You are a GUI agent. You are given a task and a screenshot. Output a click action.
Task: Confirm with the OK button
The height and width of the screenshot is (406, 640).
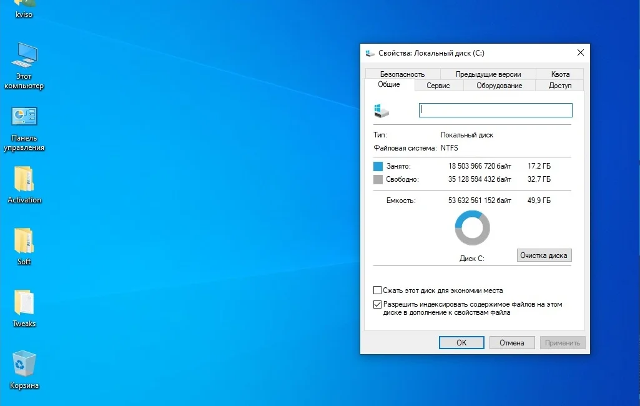[x=461, y=343]
